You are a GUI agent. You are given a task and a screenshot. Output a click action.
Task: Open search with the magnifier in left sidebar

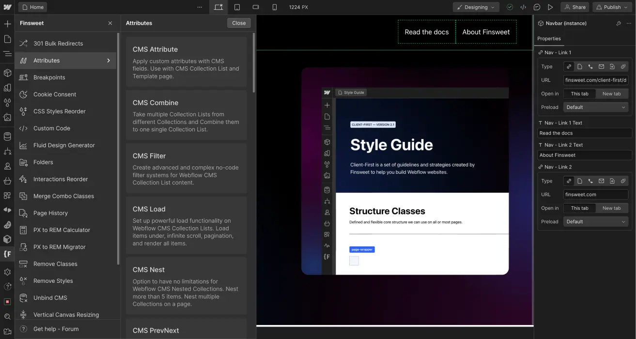point(8,316)
